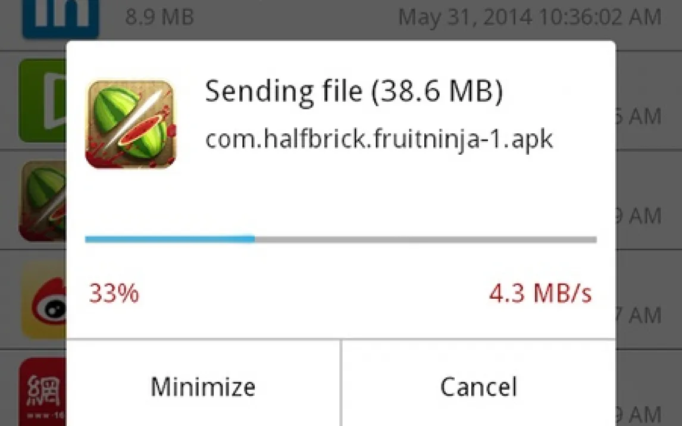Screen dimensions: 682x426
Task: Tap the Fruit Ninja icon in dialog
Action: point(131,124)
